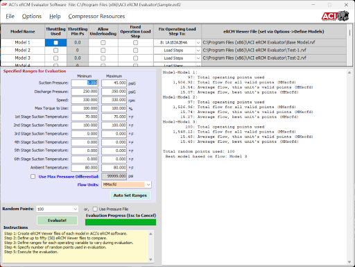This screenshot has height=267, width=355.
Task: Select the Model 1 name cell
Action: [23, 42]
